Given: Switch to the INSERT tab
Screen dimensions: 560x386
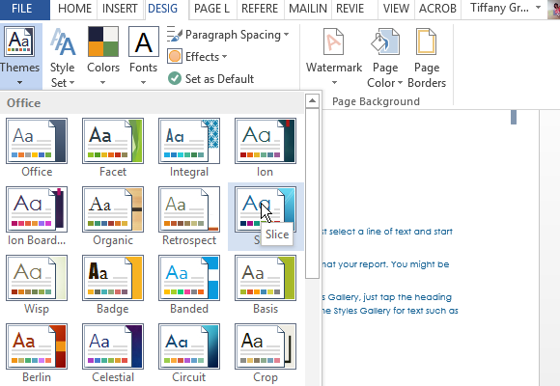Looking at the screenshot, I should 120,9.
